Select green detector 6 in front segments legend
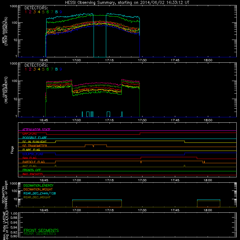 pyautogui.click(x=48, y=12)
